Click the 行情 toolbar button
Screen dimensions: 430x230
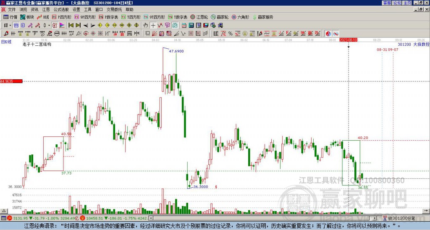(10, 17)
